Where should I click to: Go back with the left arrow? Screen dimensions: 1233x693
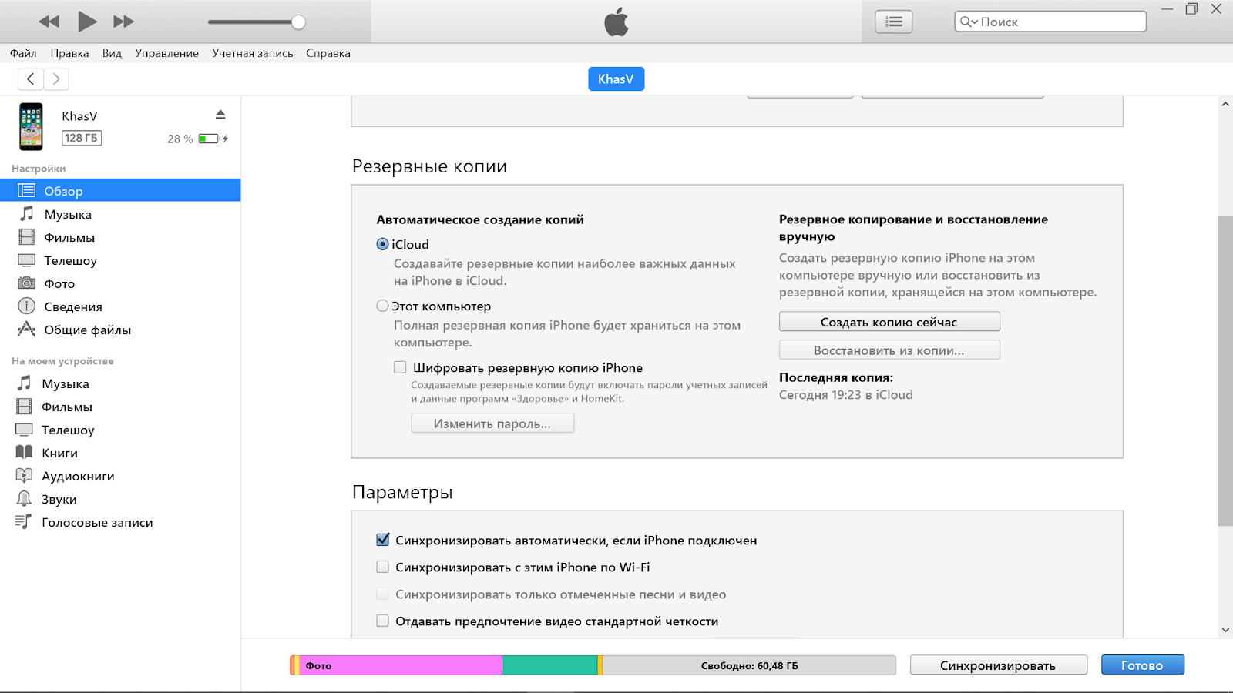point(31,79)
